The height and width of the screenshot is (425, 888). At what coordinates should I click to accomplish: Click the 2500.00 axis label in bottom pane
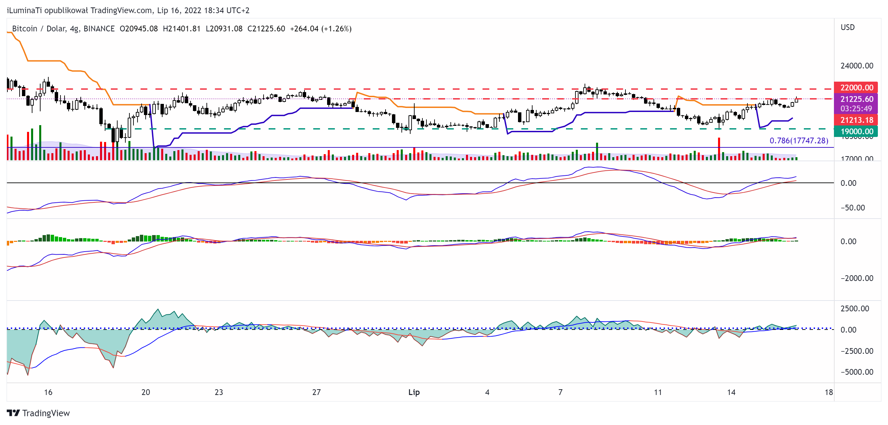click(x=855, y=308)
